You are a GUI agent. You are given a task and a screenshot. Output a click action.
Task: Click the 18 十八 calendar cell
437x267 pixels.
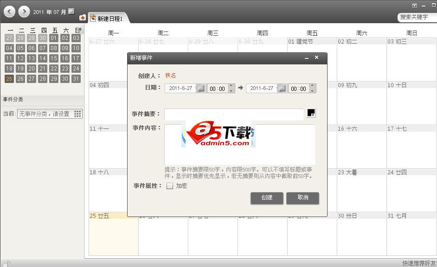pos(108,190)
